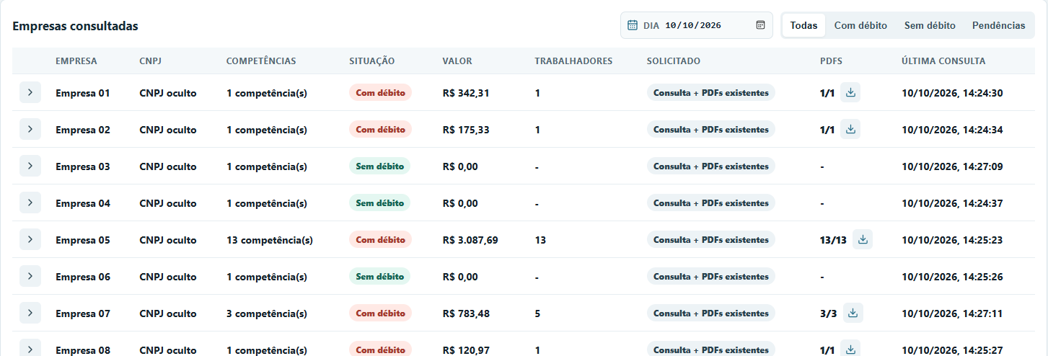
Task: Click the calendar icon beside DIA label
Action: pos(633,25)
